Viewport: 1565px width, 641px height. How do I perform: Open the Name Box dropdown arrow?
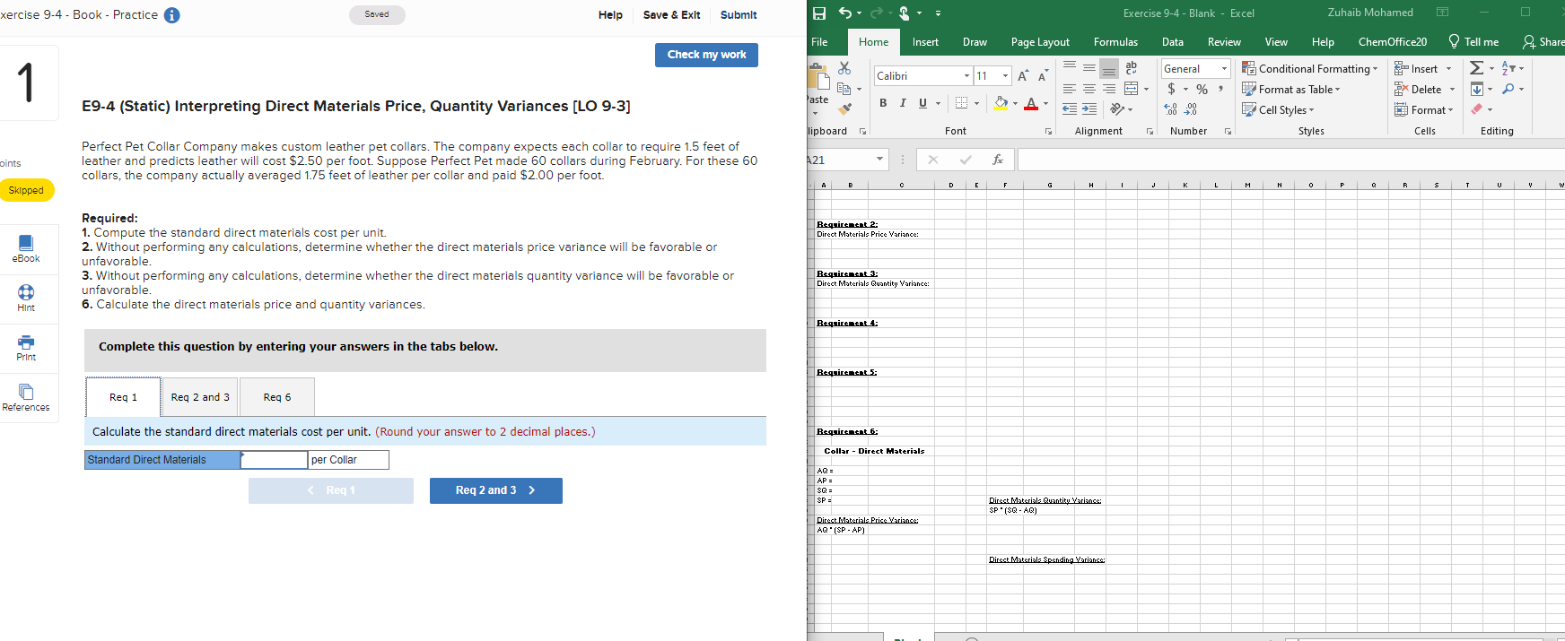pos(879,160)
